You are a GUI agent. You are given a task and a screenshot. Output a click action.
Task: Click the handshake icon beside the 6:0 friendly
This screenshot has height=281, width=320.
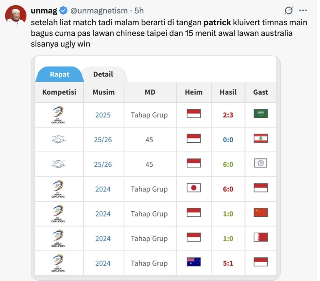pos(59,164)
